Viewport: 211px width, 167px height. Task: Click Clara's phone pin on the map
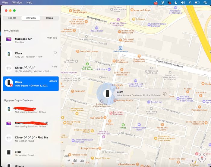pyautogui.click(x=107, y=93)
